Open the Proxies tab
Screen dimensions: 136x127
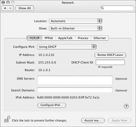[x=83, y=38]
